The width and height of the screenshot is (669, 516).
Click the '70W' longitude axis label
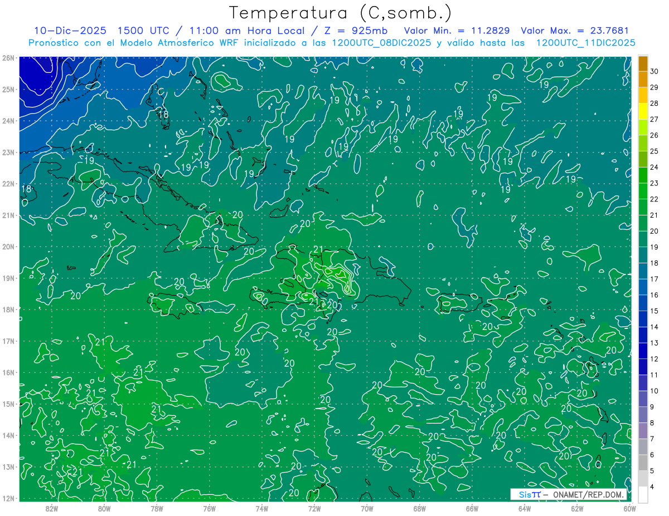click(367, 509)
